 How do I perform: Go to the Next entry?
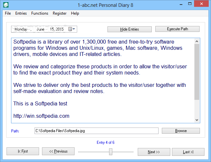154,152
